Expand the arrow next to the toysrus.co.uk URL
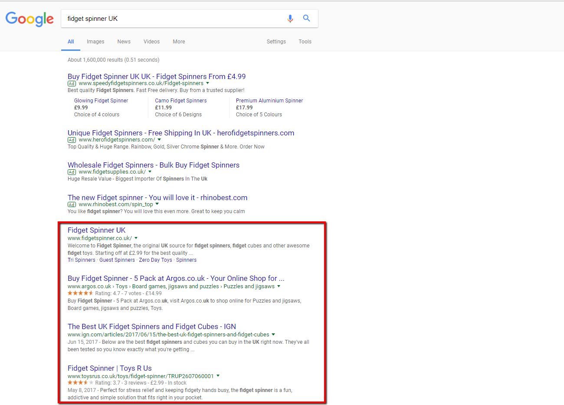Viewport: 564px width, 405px height. 218,375
